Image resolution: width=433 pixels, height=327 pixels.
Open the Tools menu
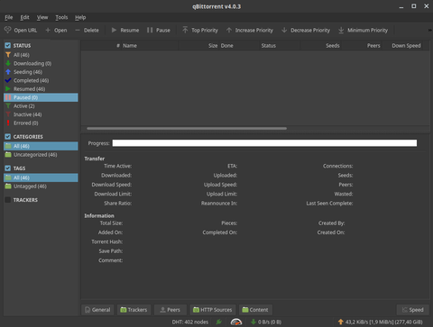(x=61, y=17)
